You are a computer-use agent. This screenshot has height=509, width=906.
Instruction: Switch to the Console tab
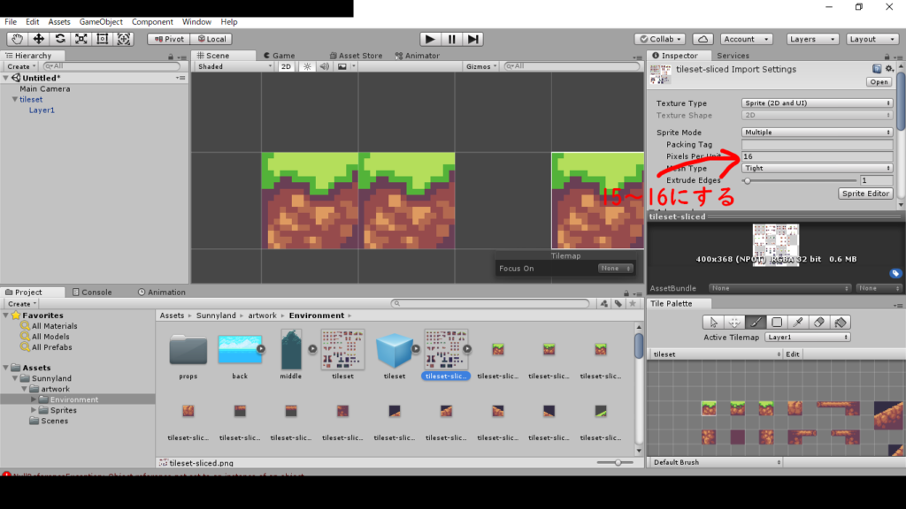(96, 292)
